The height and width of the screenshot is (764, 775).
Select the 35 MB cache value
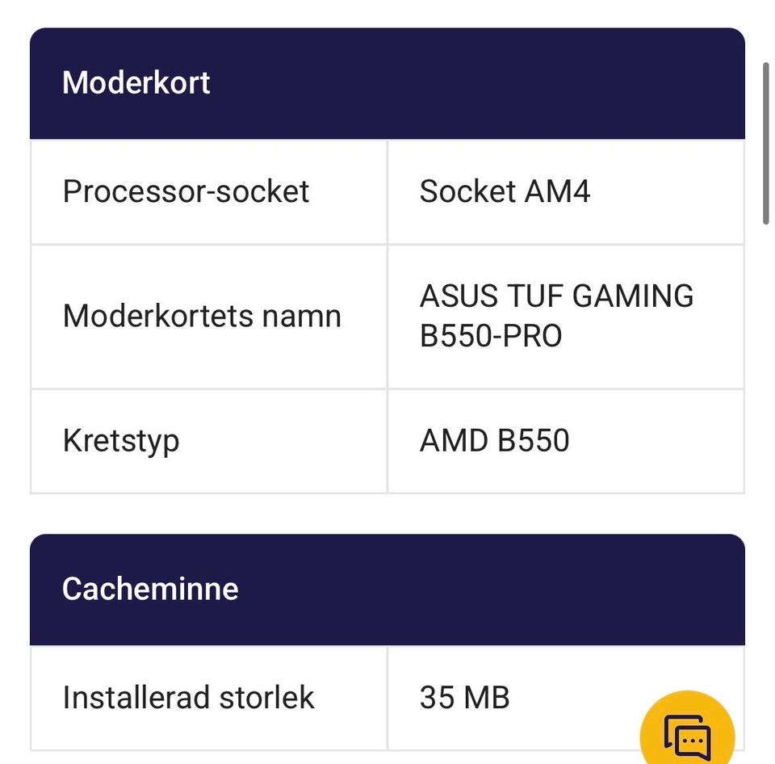(465, 698)
